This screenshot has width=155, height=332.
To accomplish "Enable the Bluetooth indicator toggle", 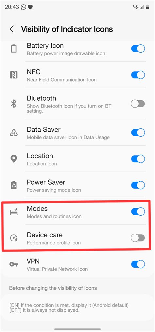I will pos(138,104).
